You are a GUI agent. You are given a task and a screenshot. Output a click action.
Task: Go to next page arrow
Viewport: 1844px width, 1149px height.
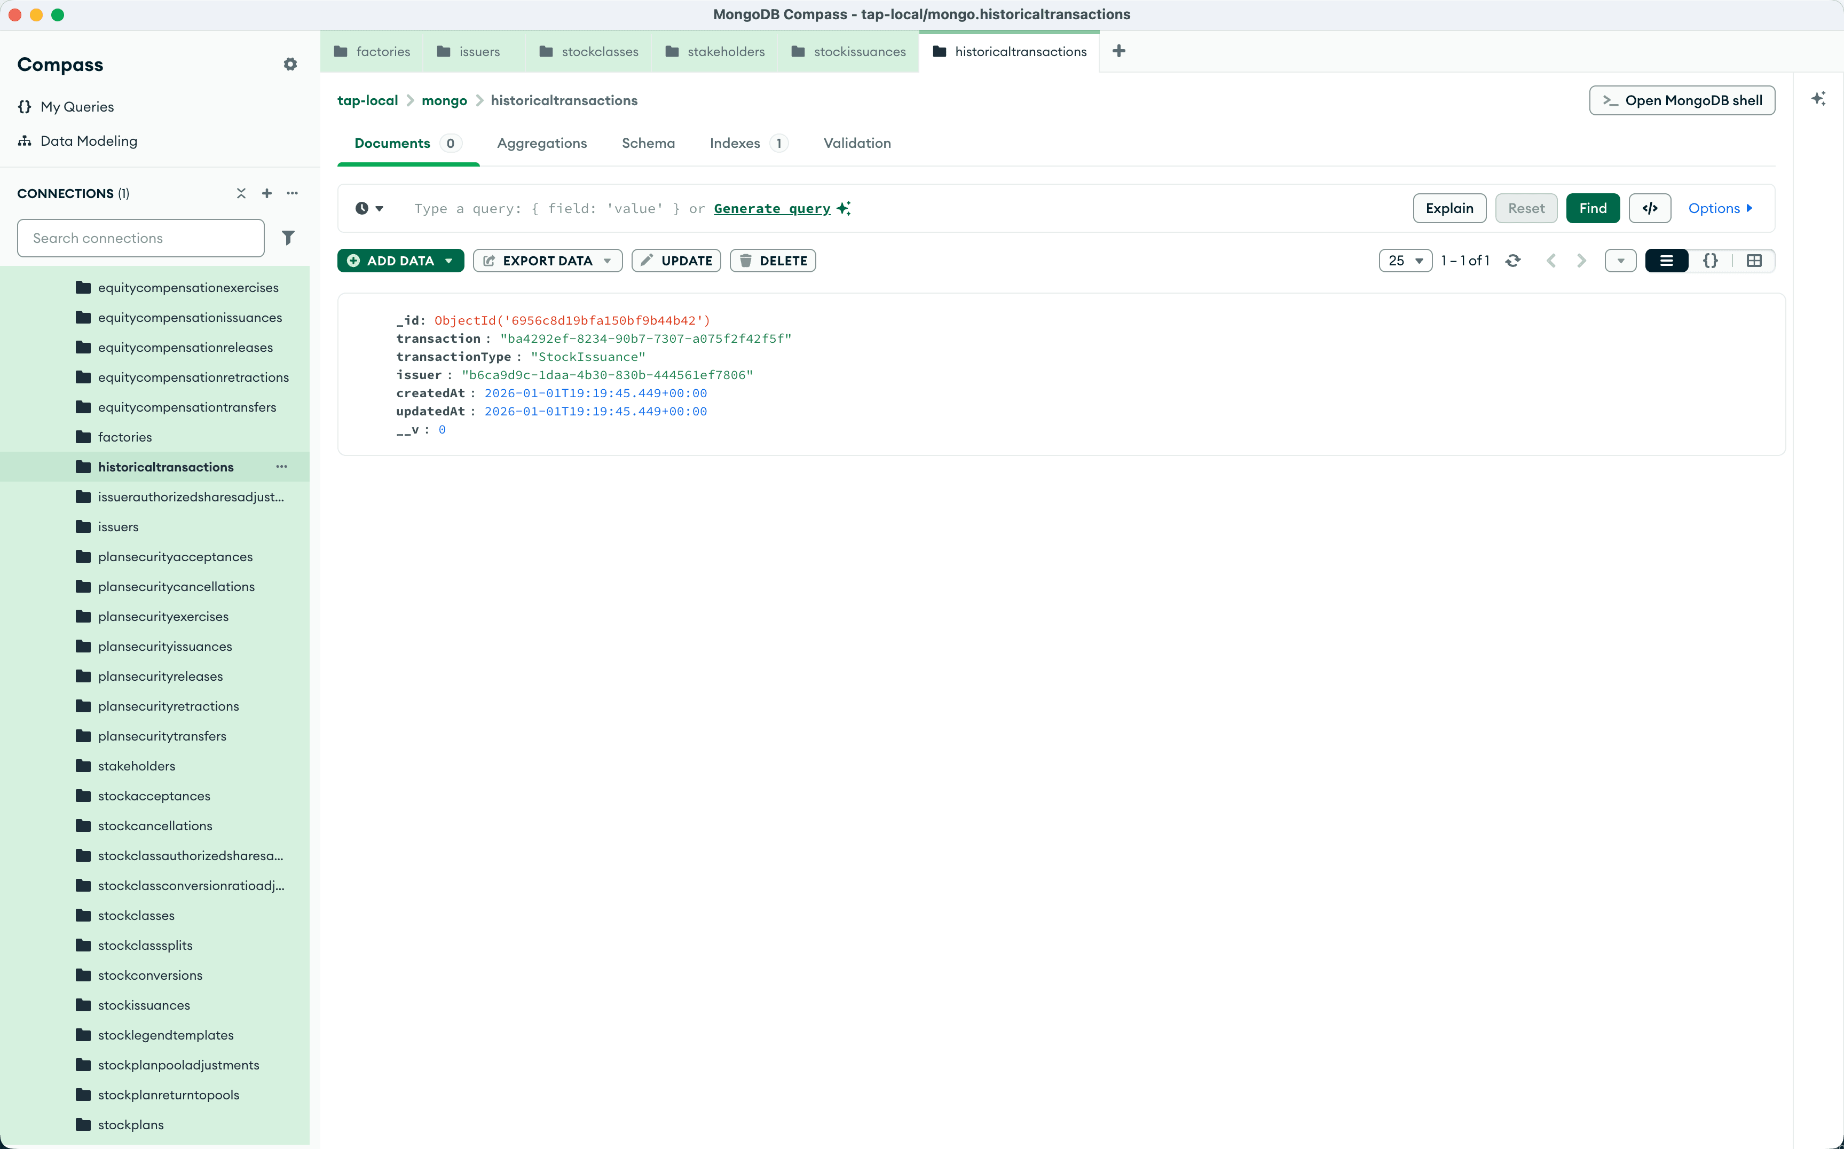[x=1581, y=261]
